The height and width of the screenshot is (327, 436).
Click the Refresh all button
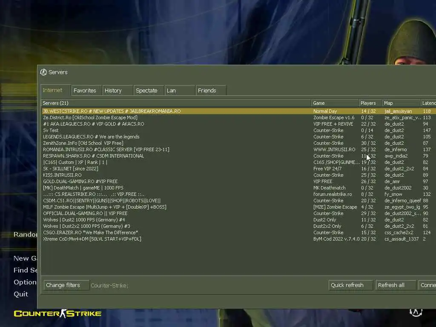(x=396, y=285)
